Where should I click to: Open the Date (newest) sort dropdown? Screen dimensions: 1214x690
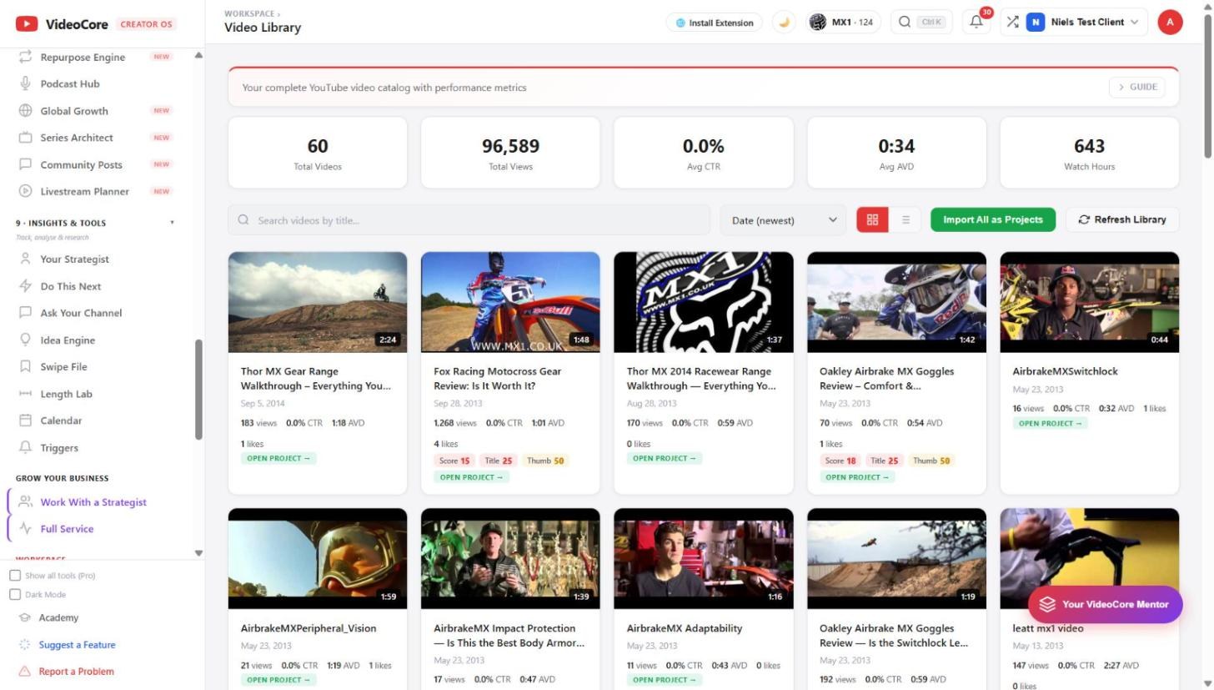point(783,220)
